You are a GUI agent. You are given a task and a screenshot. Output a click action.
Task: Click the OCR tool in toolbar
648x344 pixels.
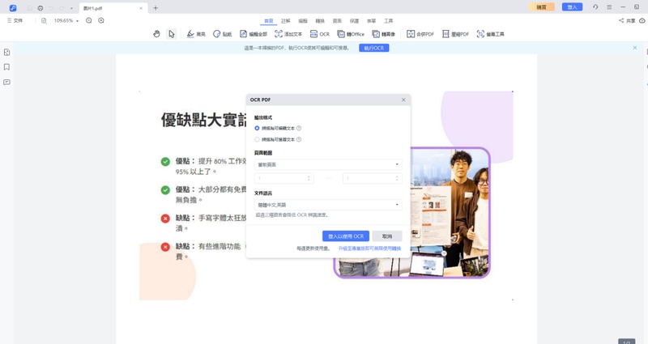tap(320, 34)
